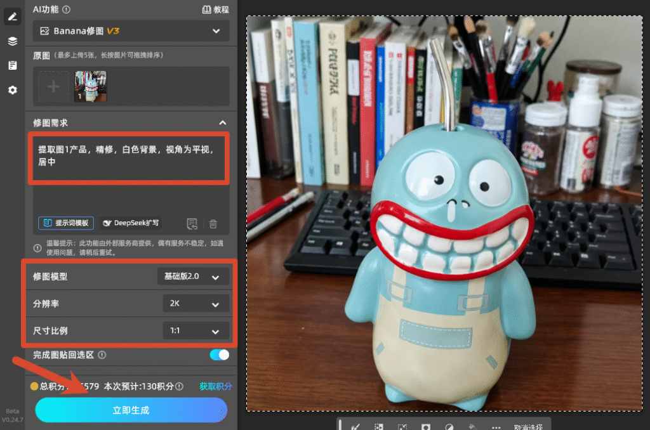Click info icon beside 完成图贴回选区

click(x=102, y=355)
